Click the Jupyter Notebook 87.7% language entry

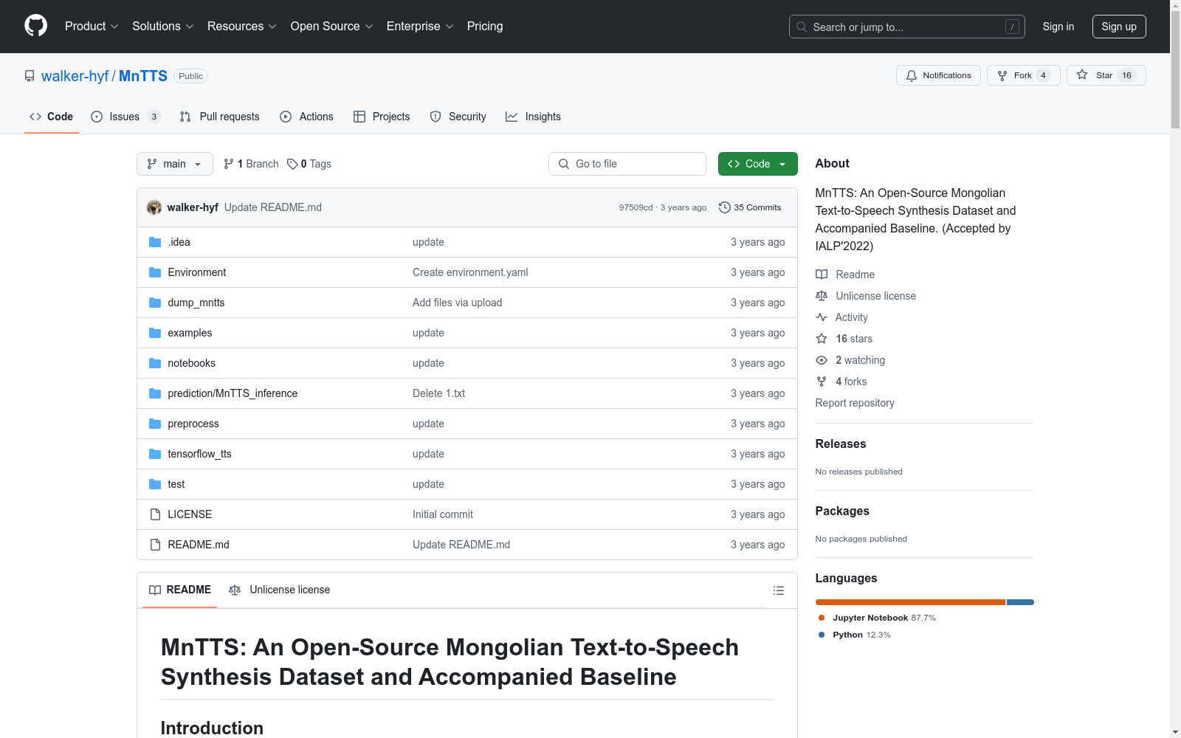tap(877, 618)
